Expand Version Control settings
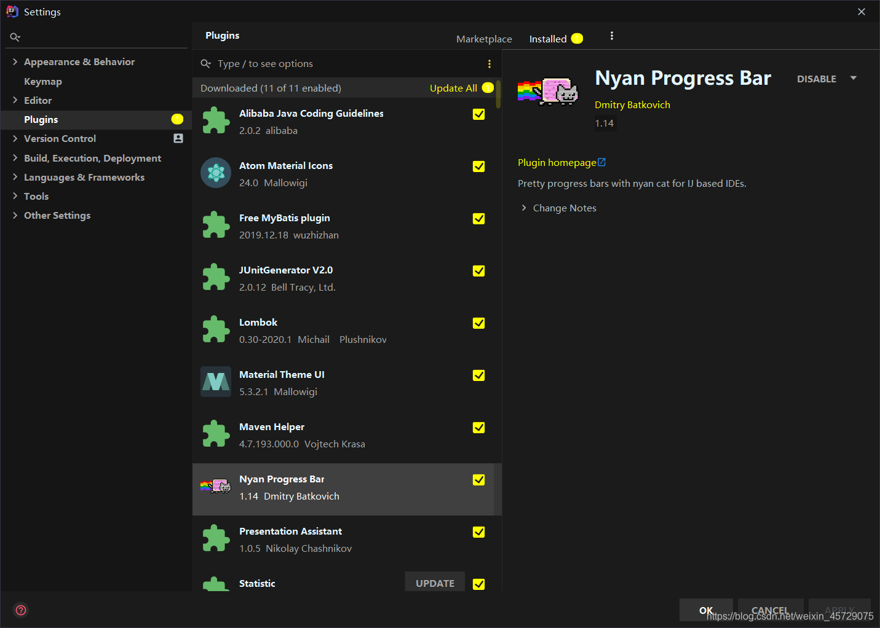 (x=15, y=138)
